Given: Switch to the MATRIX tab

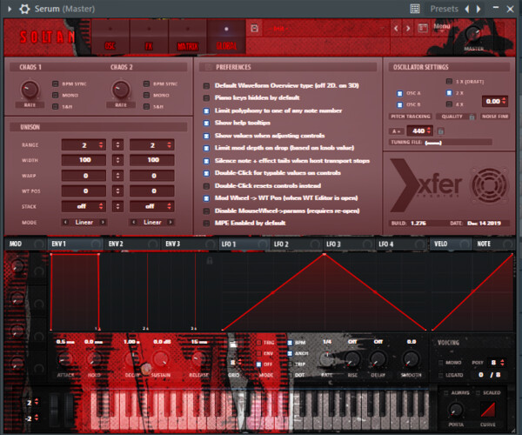Looking at the screenshot, I should pos(188,37).
